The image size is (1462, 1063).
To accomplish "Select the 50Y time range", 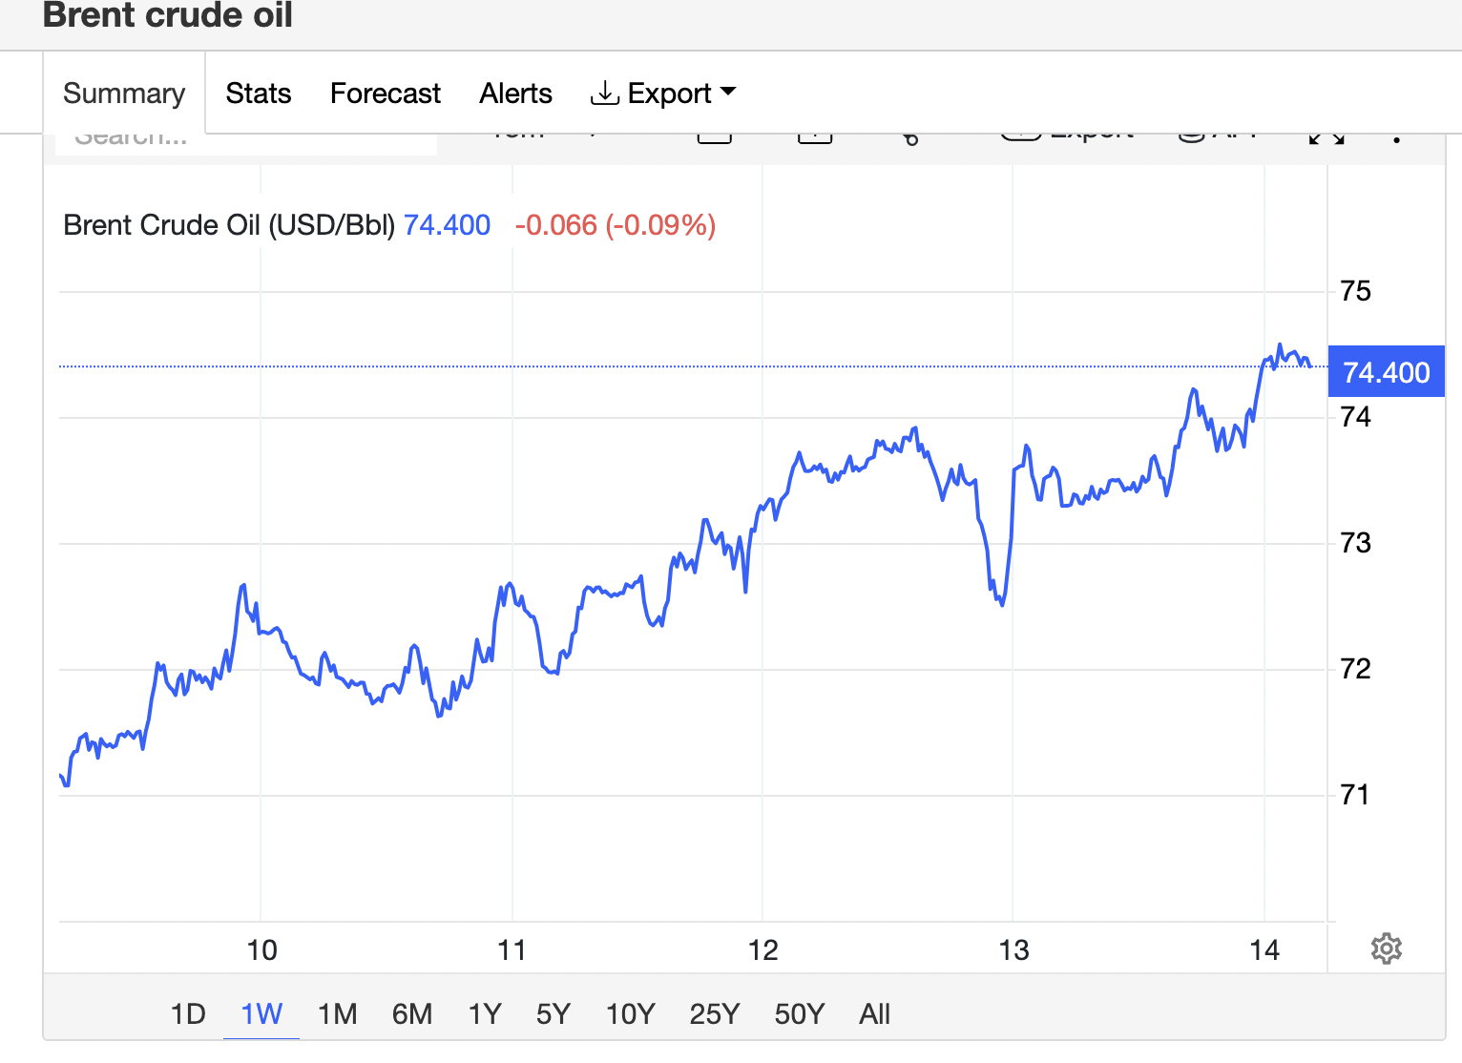I will (800, 1013).
